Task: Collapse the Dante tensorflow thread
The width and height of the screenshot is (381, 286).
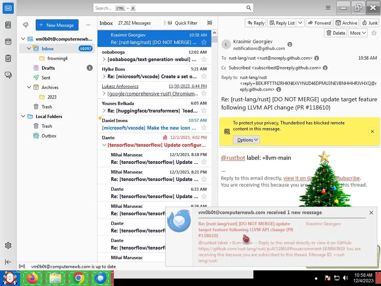Action: 104,145
